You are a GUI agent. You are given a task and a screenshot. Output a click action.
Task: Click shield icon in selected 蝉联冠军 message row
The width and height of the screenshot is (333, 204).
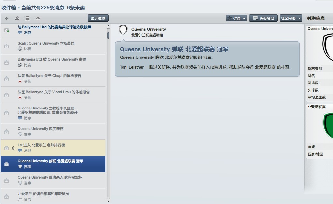pyautogui.click(x=20, y=167)
